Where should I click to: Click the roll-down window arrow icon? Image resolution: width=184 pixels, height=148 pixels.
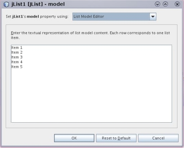(x=158, y=4)
